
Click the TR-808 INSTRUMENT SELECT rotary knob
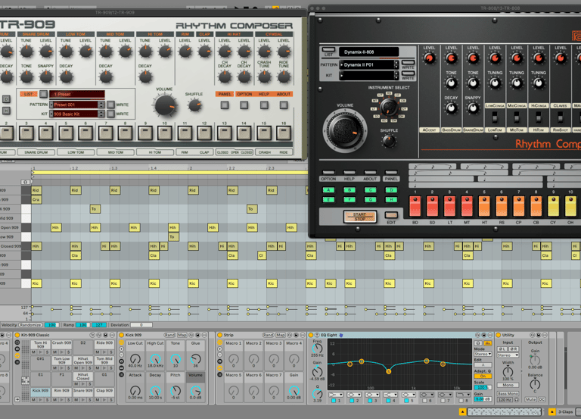[x=389, y=108]
